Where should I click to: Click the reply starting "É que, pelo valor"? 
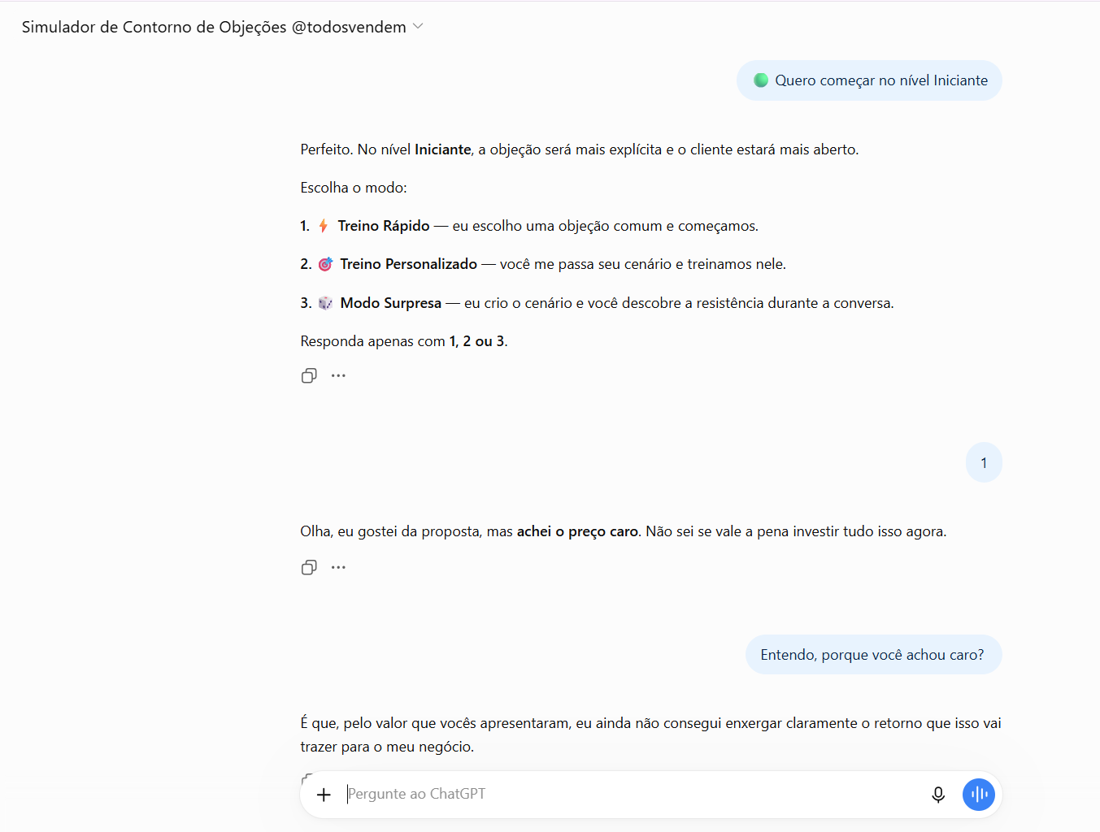(x=650, y=734)
